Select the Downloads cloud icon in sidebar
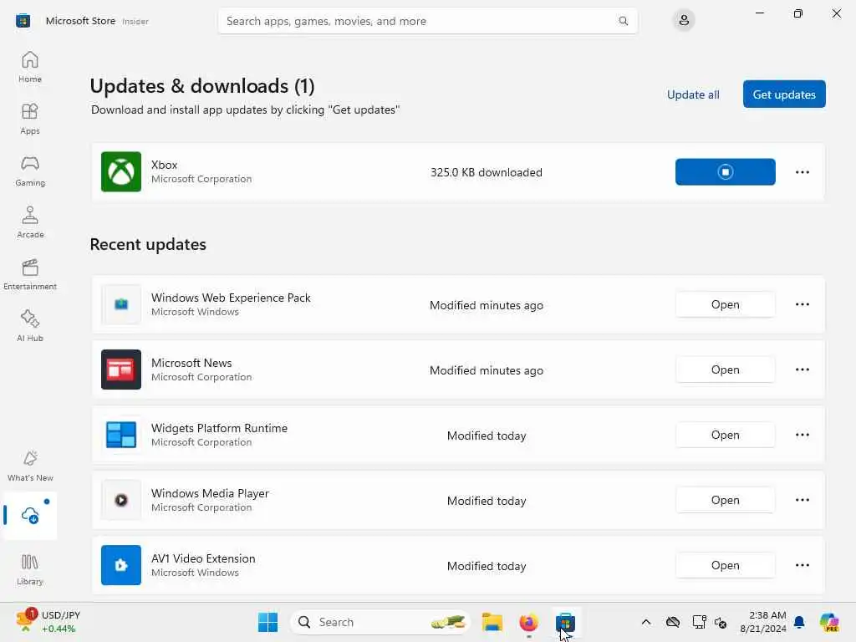Image resolution: width=856 pixels, height=642 pixels. (x=30, y=515)
